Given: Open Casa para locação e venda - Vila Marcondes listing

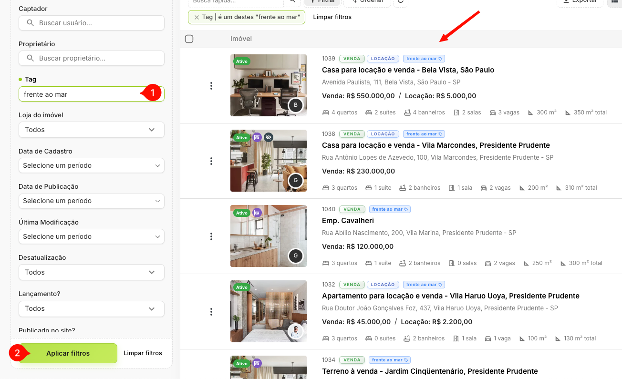Looking at the screenshot, I should (436, 145).
